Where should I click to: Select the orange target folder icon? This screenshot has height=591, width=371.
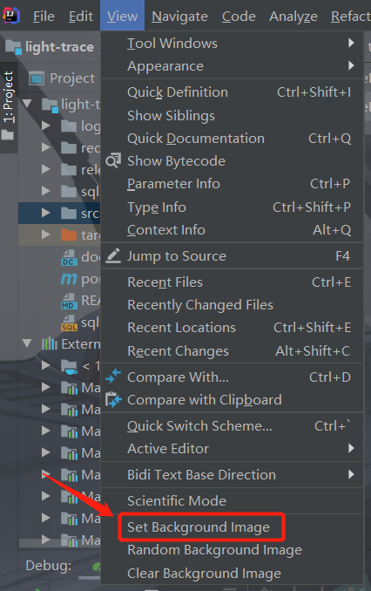tap(69, 234)
